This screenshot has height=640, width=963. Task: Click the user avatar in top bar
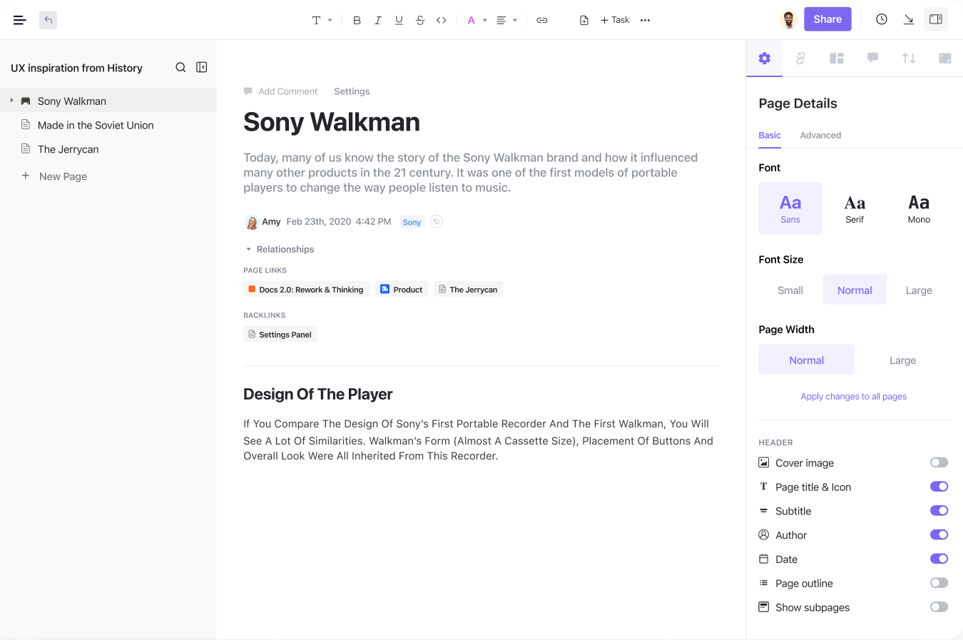point(788,19)
